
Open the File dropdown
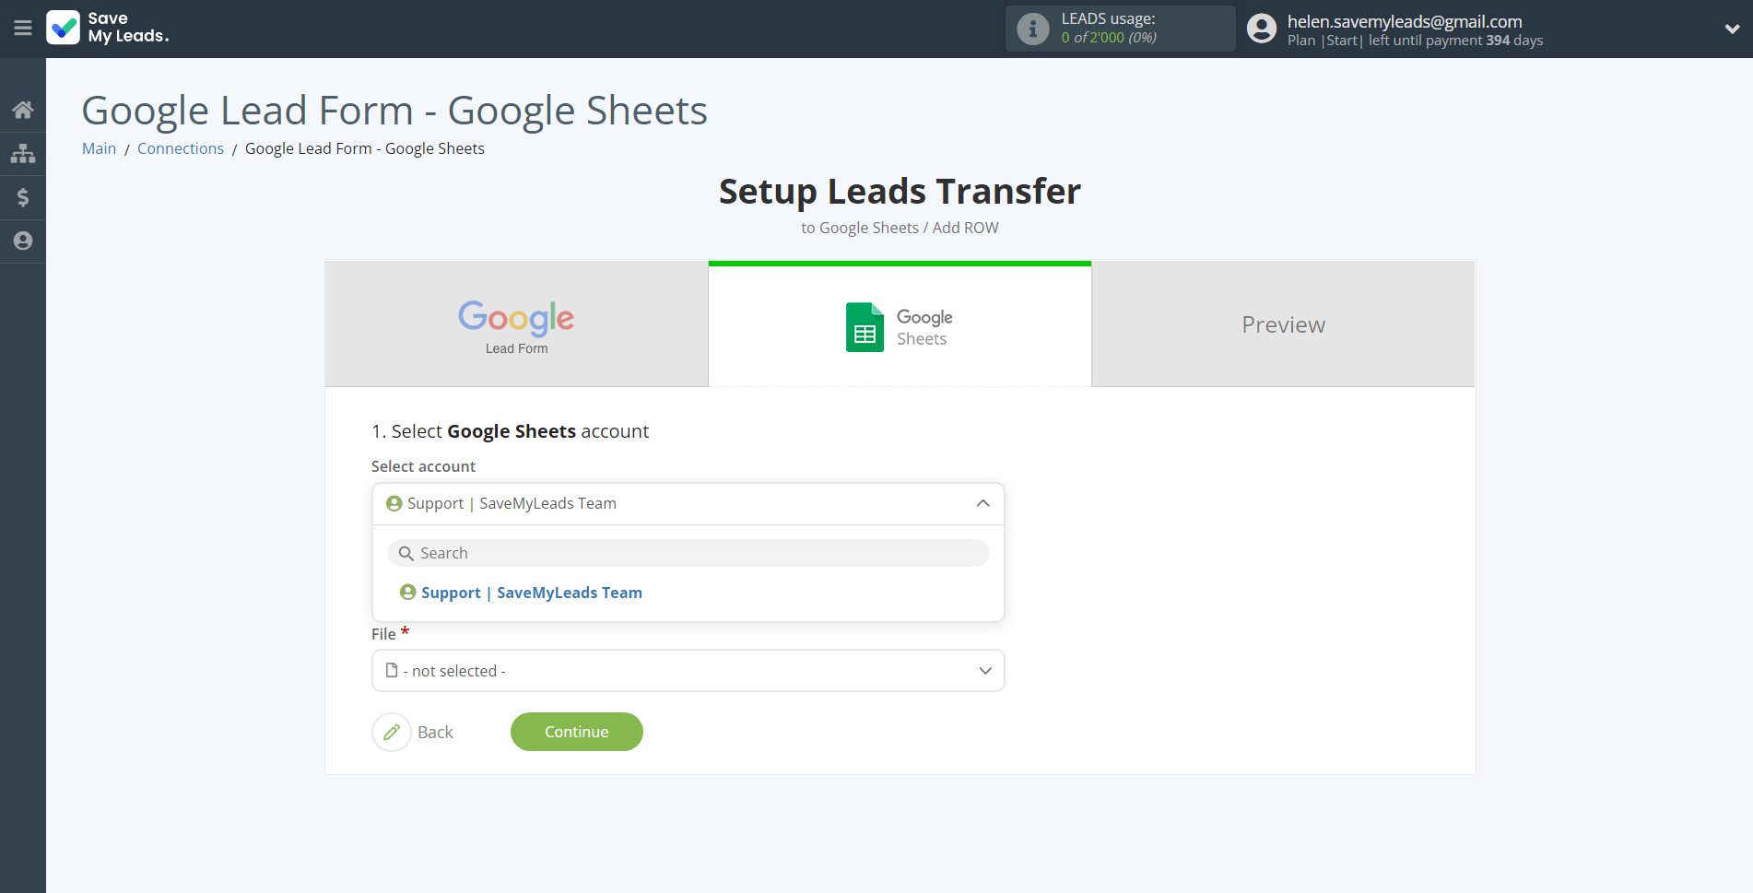click(x=688, y=671)
